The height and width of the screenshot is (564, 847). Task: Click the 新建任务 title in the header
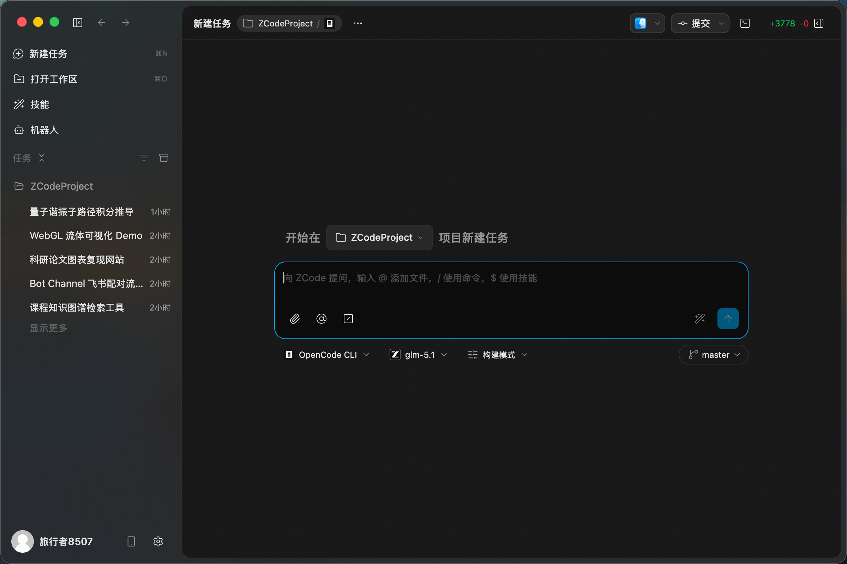212,23
